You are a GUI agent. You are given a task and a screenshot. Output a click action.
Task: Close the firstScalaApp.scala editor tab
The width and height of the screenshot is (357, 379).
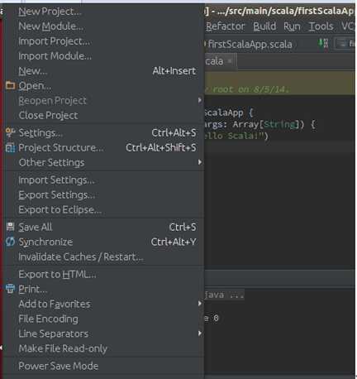coord(229,61)
